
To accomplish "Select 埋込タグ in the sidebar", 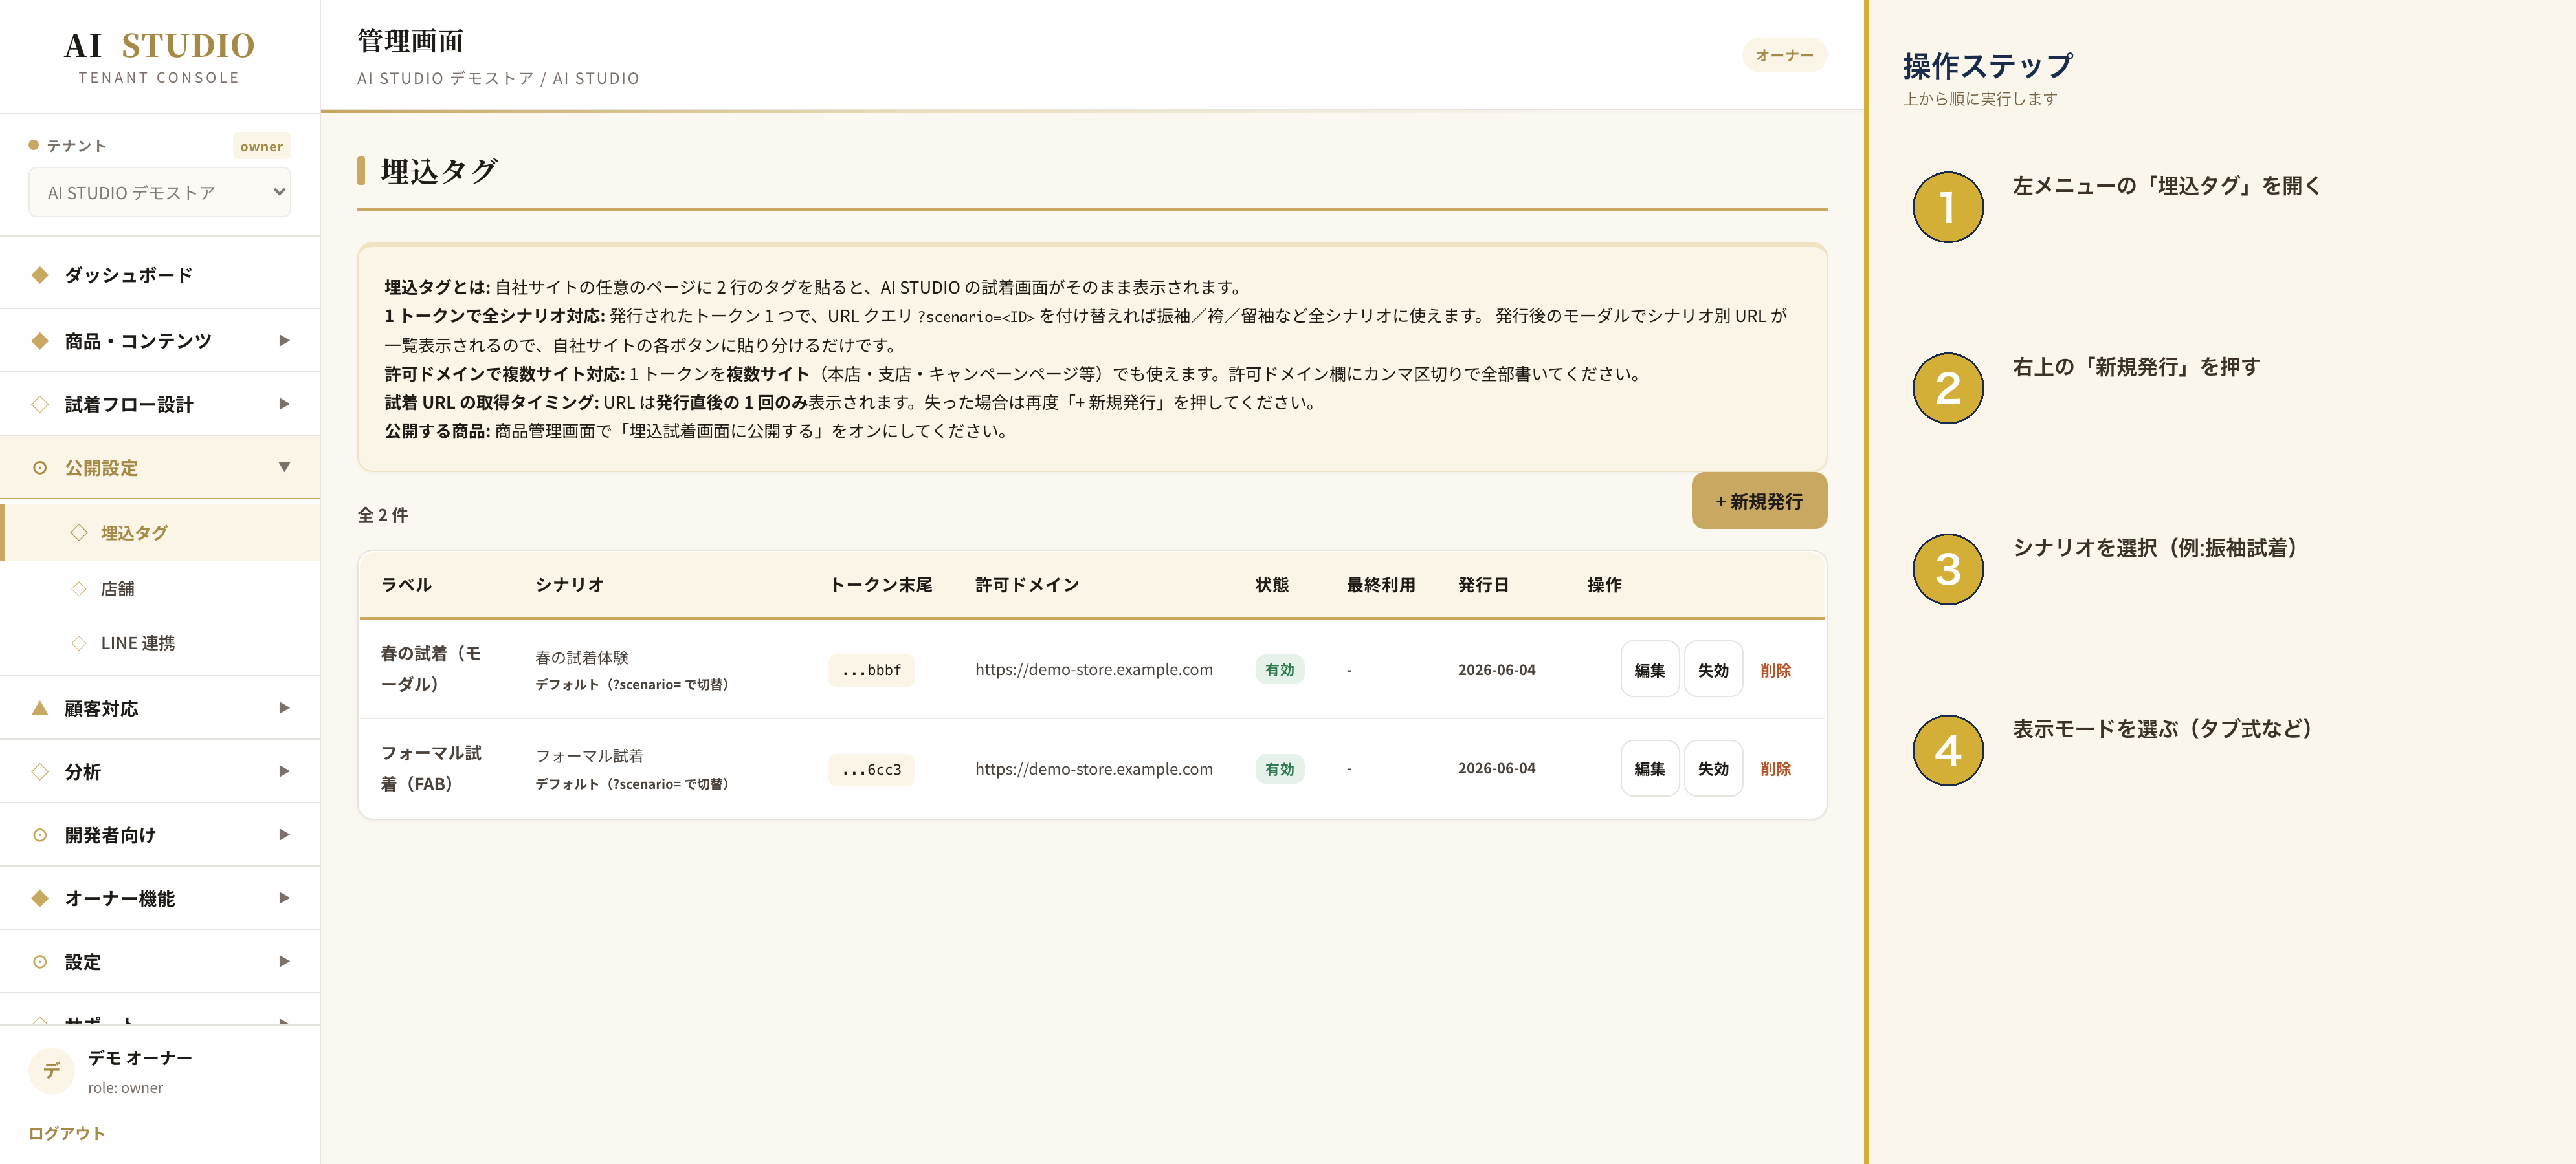I will pyautogui.click(x=160, y=533).
